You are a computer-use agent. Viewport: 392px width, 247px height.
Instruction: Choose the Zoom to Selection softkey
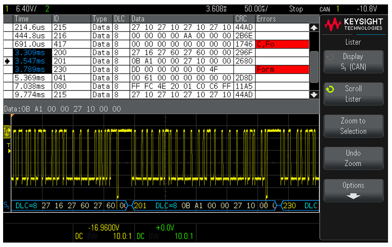pos(353,126)
